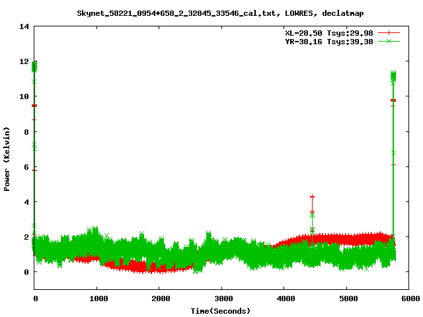The height and width of the screenshot is (317, 423).
Task: Click the green YR legend line sample
Action: [389, 41]
